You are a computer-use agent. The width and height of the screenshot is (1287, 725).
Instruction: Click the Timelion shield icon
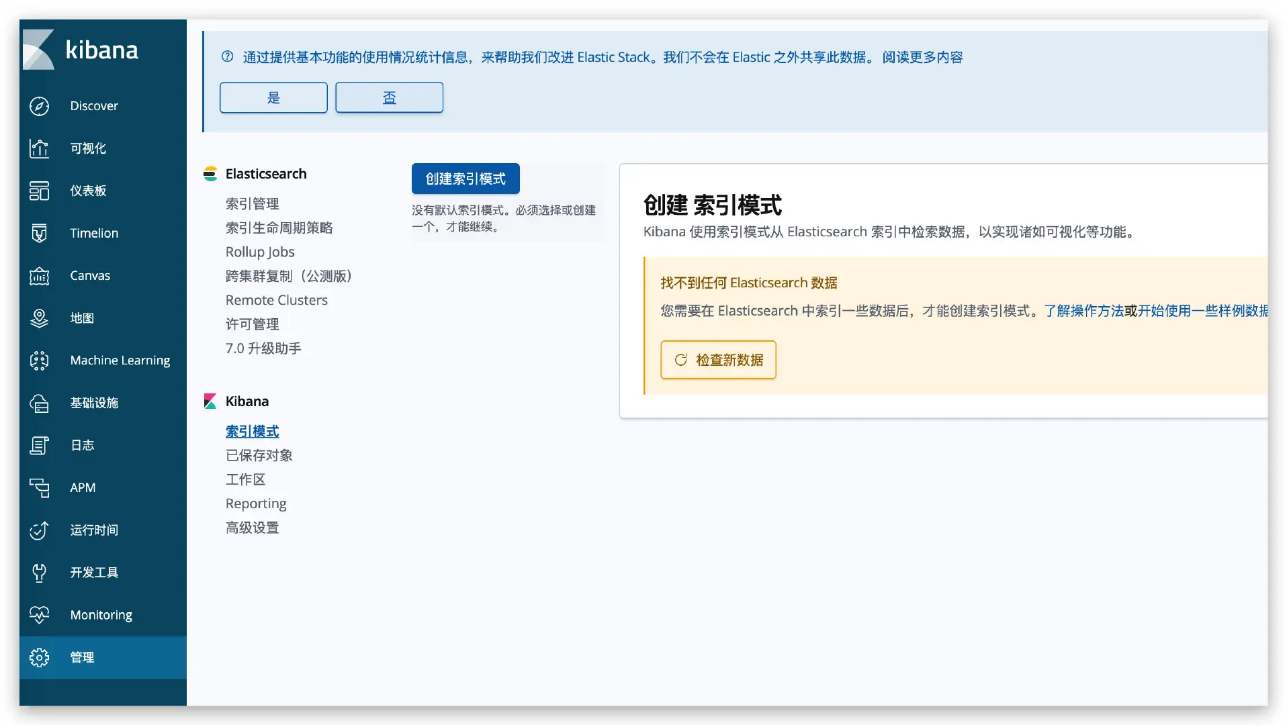[39, 233]
